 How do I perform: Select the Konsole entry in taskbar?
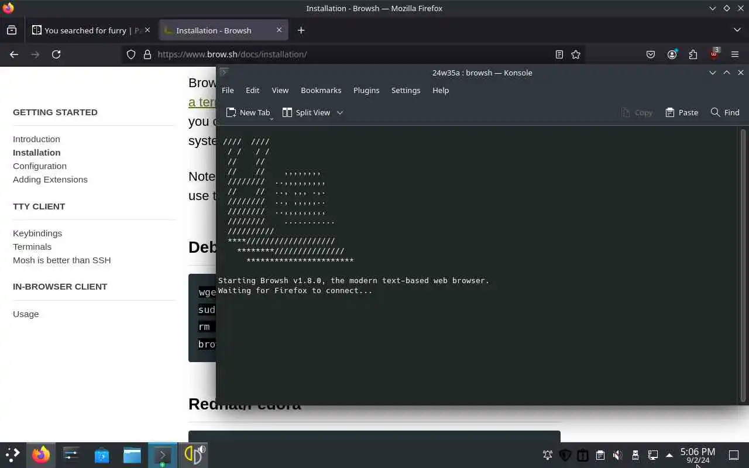[x=162, y=455]
